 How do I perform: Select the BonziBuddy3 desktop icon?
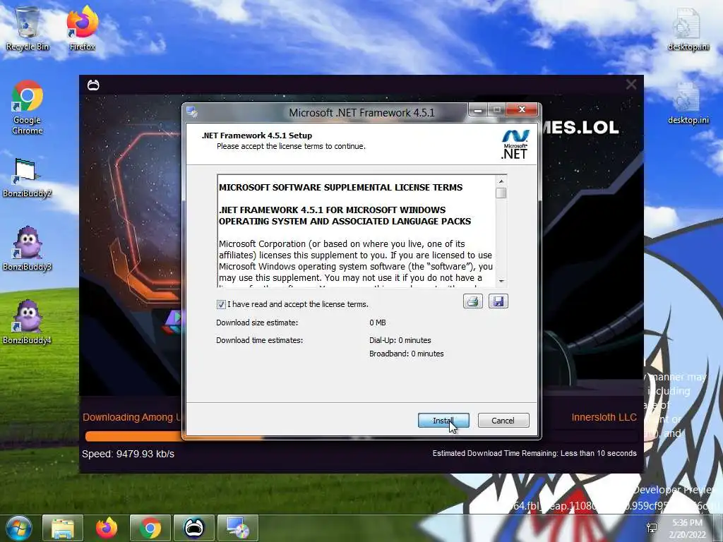(28, 249)
